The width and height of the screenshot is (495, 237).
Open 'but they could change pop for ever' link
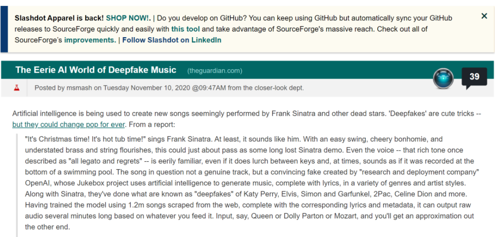tap(69, 124)
